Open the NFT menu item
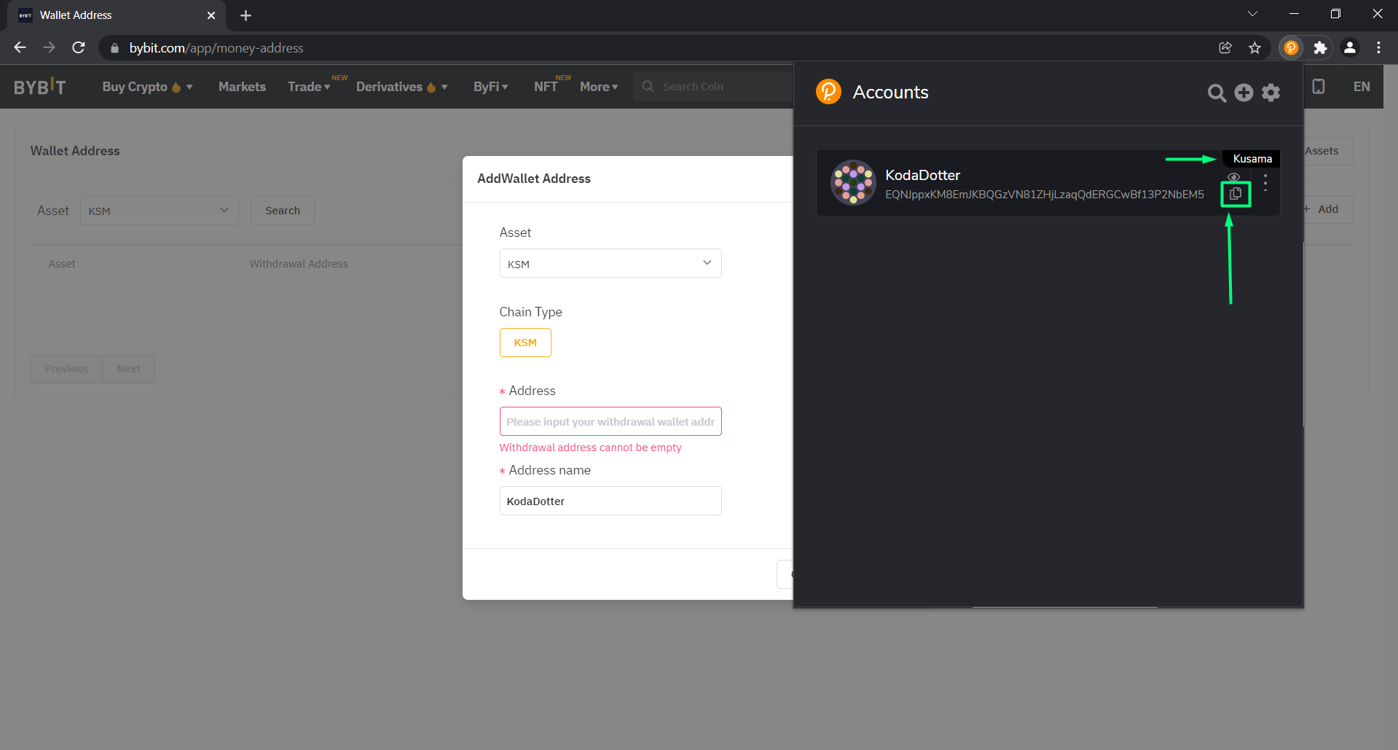Screen dimensions: 1398x750 tap(546, 87)
